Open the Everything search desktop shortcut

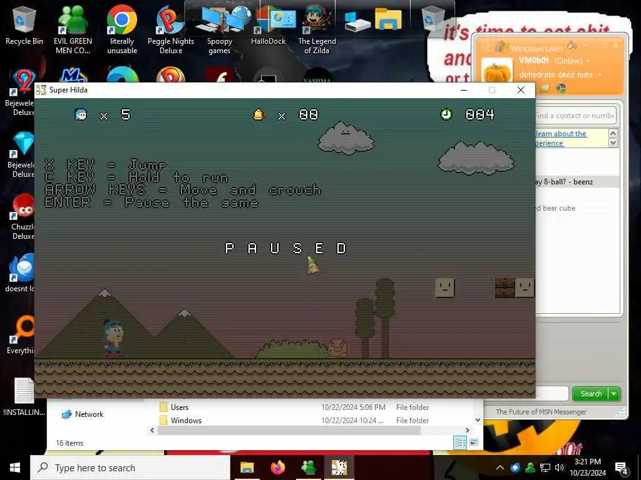pos(21,335)
